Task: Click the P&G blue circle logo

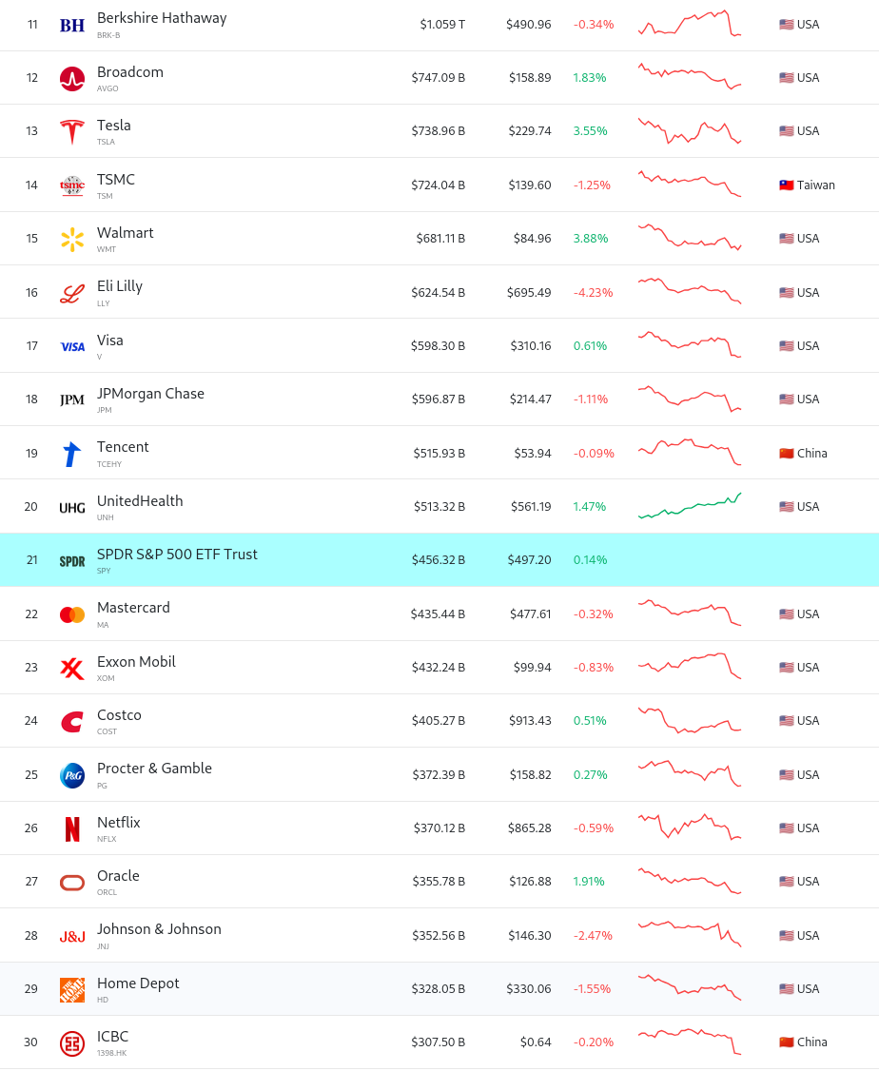Action: click(x=72, y=775)
